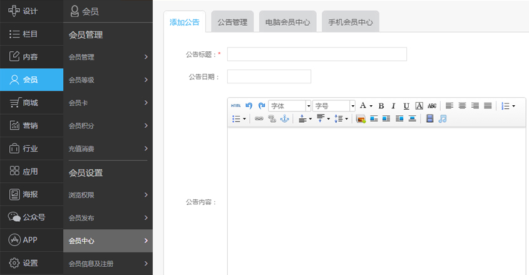Toggle italic text formatting
This screenshot has width=529, height=275.
coord(394,106)
